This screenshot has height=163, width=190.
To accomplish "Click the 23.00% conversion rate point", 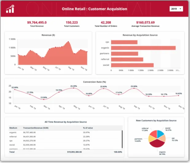I will coord(134,88).
